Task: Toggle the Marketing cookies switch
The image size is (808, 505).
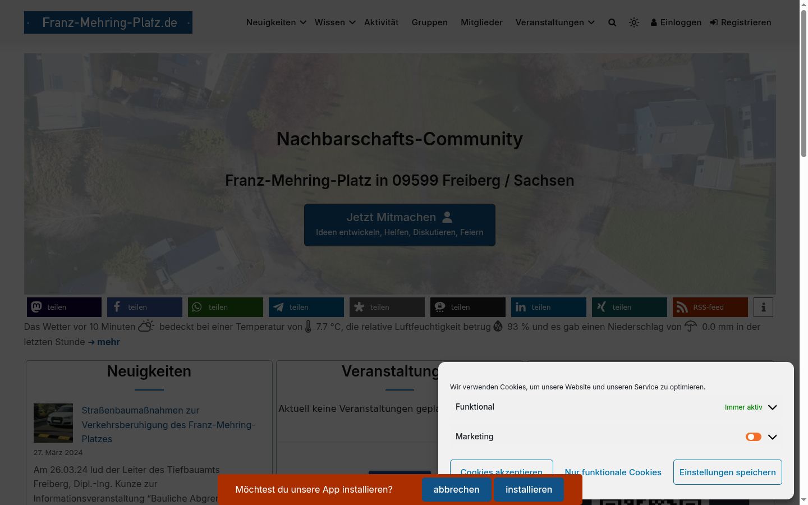Action: pos(754,437)
